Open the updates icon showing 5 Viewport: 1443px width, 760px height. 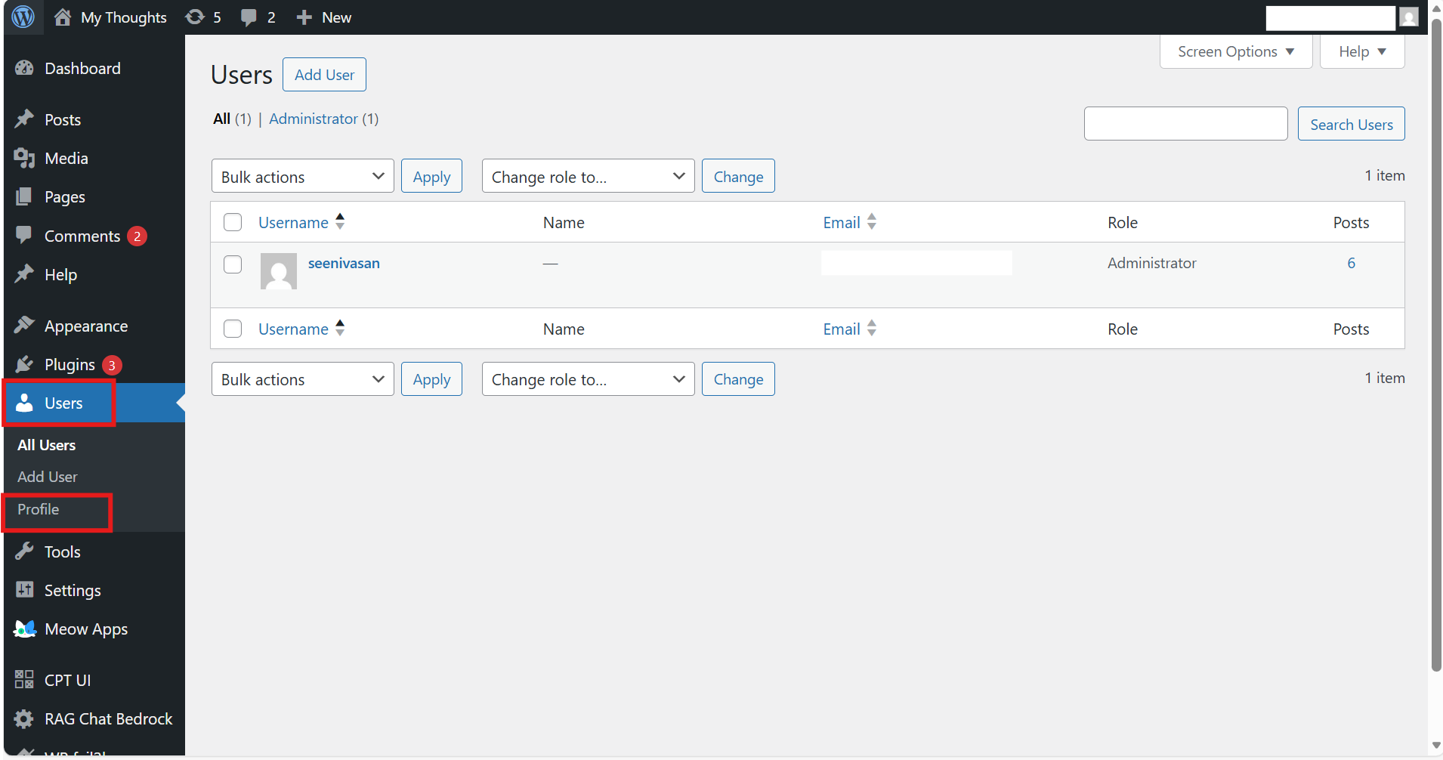click(195, 17)
